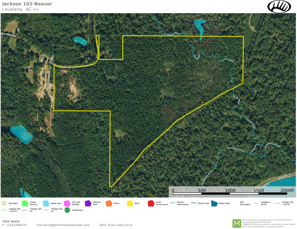The width and height of the screenshot is (297, 229).
Task: Click the red Local Government legend icon
Action: (151, 203)
